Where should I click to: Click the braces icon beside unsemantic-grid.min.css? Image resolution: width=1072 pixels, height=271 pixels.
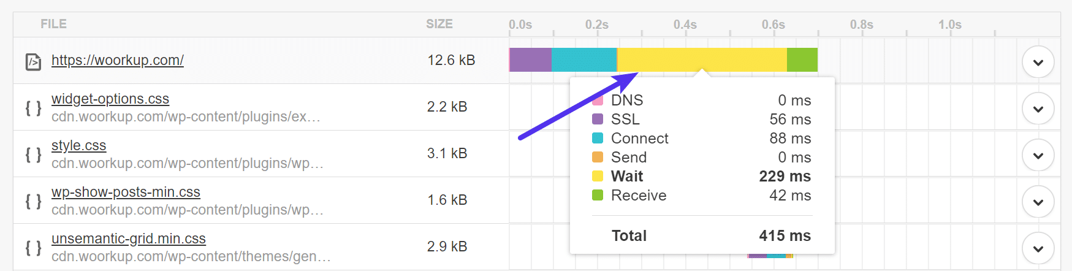pyautogui.click(x=33, y=248)
